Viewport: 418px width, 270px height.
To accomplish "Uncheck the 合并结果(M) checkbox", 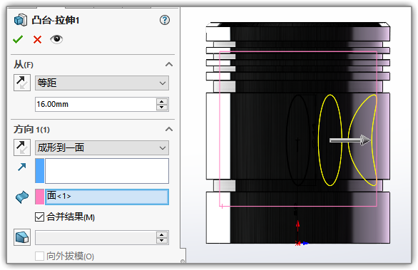I will 39,217.
